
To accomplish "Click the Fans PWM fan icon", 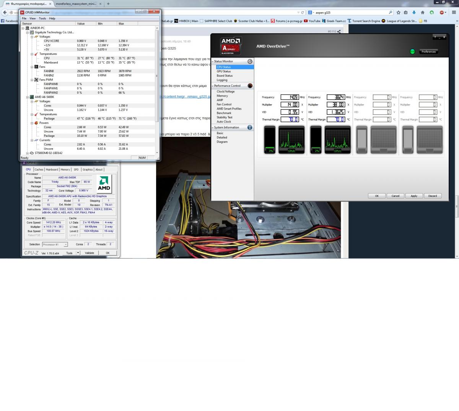I will pyautogui.click(x=36, y=80).
